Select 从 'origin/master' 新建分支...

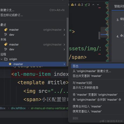(98, 71)
